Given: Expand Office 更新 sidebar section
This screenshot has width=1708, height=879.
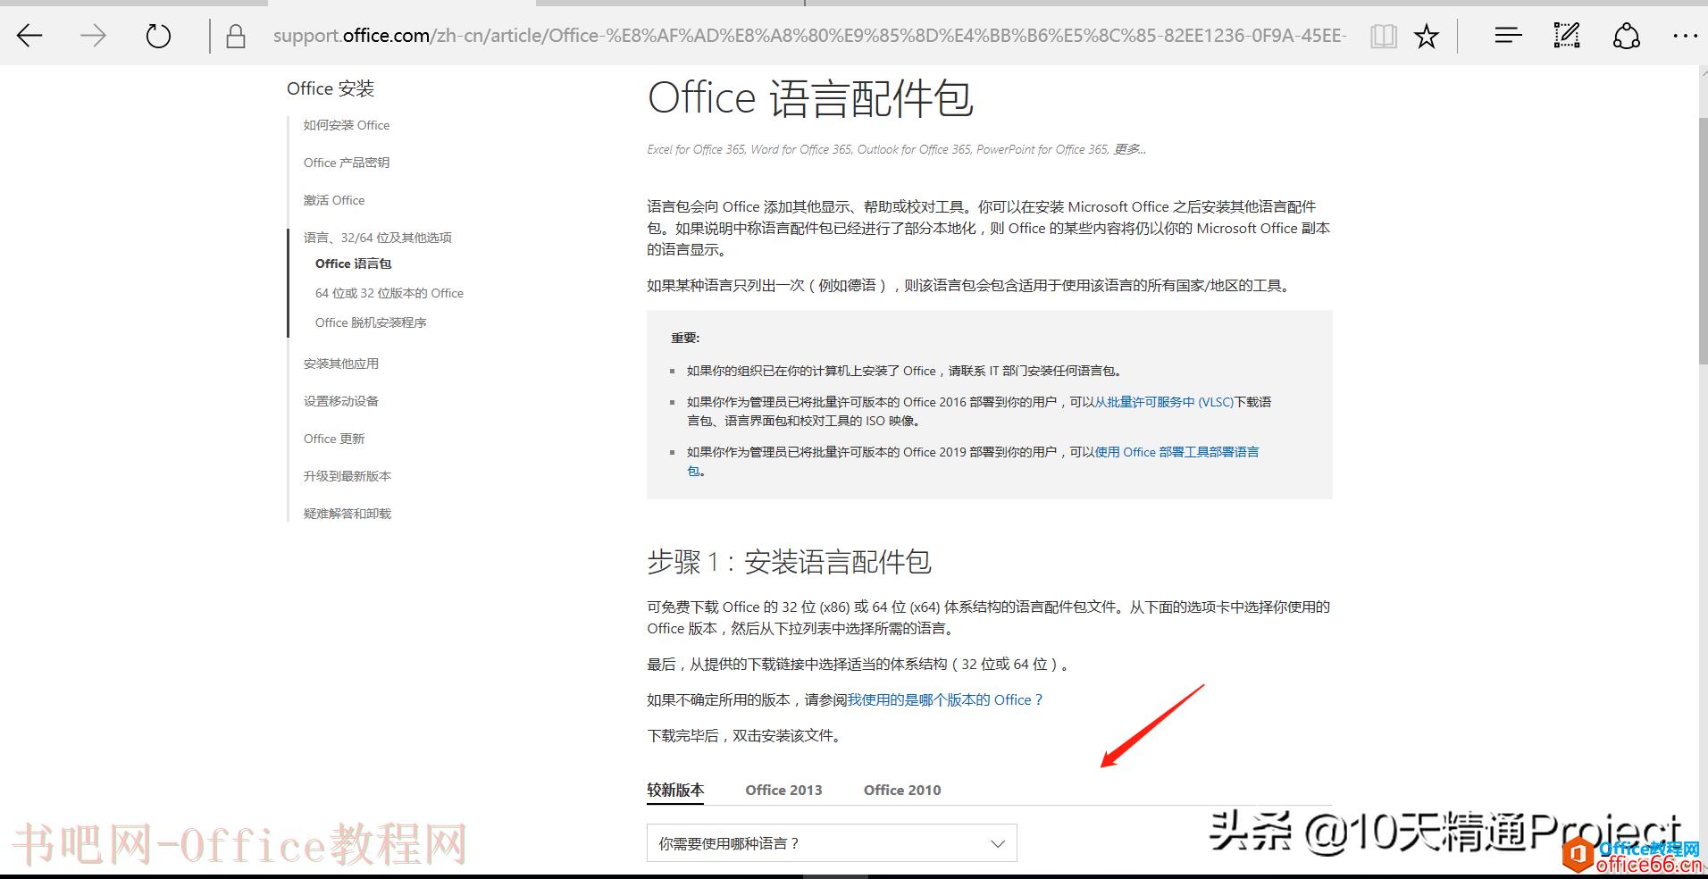Looking at the screenshot, I should coord(334,439).
